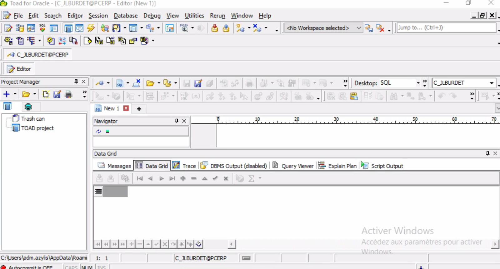500x269 pixels.
Task: Toggle the pin on Navigator panel
Action: pyautogui.click(x=177, y=121)
